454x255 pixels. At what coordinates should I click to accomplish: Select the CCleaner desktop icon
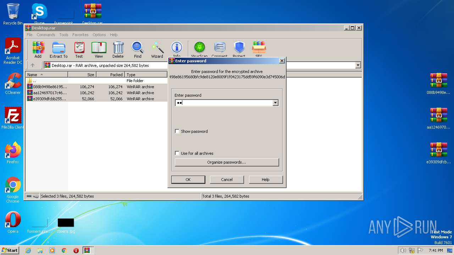tap(13, 84)
